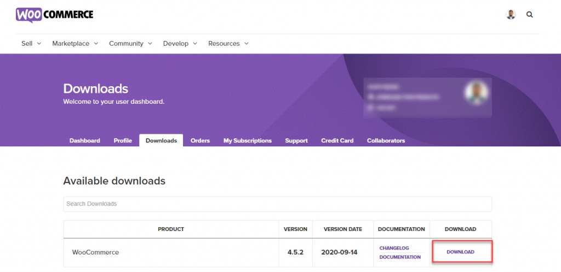Open the WooCommerce Changelog link
Screen dimensions: 561x272
tap(394, 248)
